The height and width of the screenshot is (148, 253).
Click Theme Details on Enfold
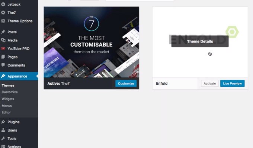click(200, 41)
